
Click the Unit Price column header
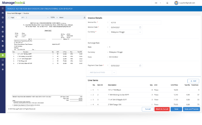(174, 85)
